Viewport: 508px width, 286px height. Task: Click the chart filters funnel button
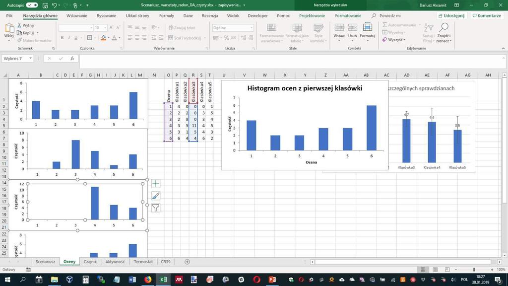[155, 208]
